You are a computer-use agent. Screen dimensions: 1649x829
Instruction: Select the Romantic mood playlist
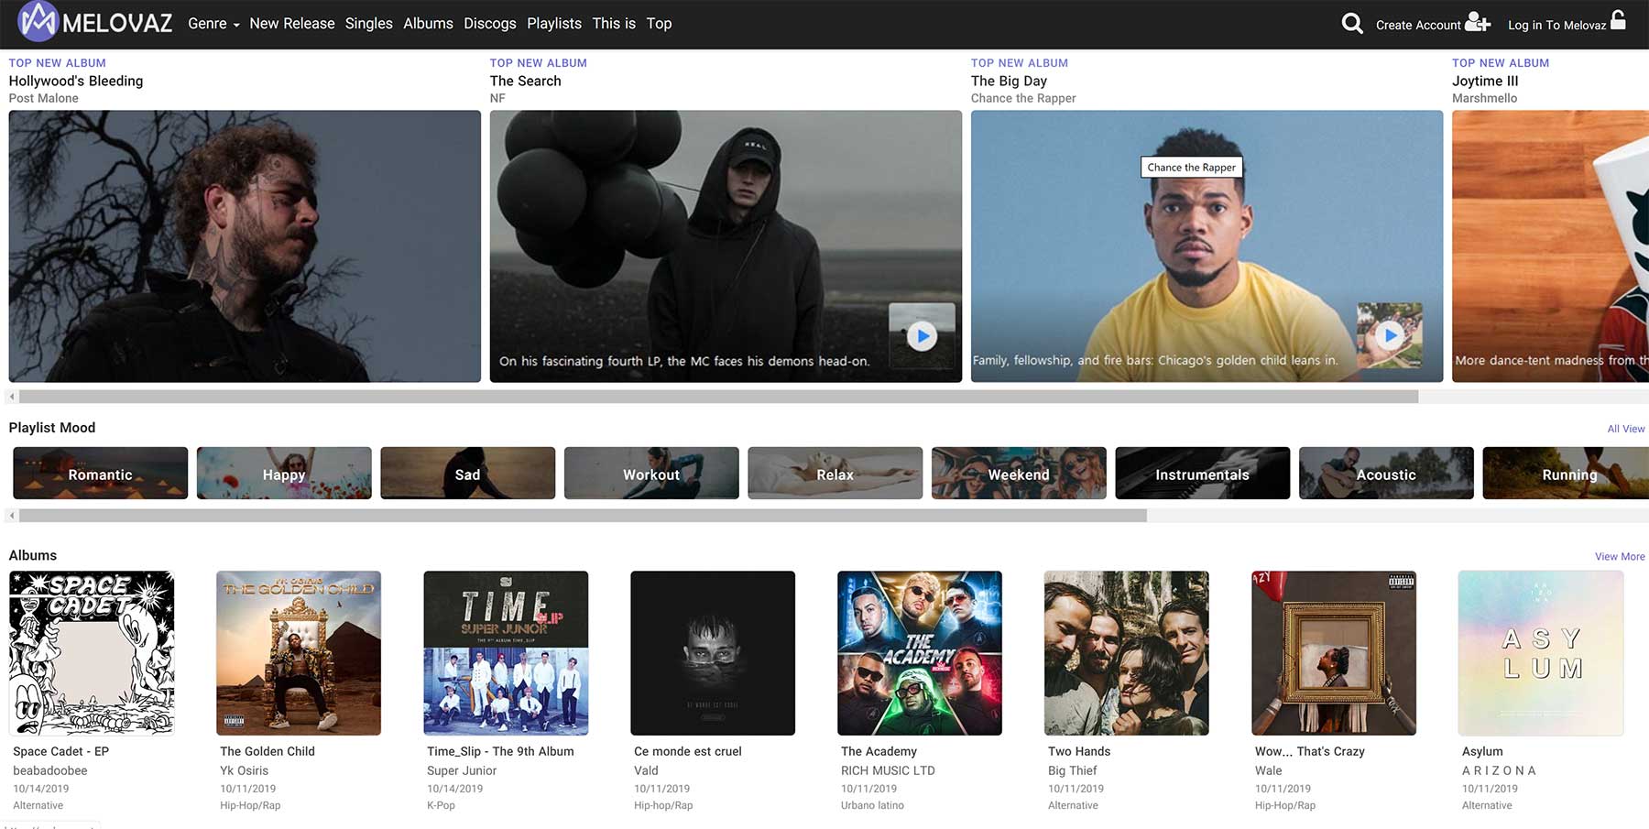[x=100, y=474]
